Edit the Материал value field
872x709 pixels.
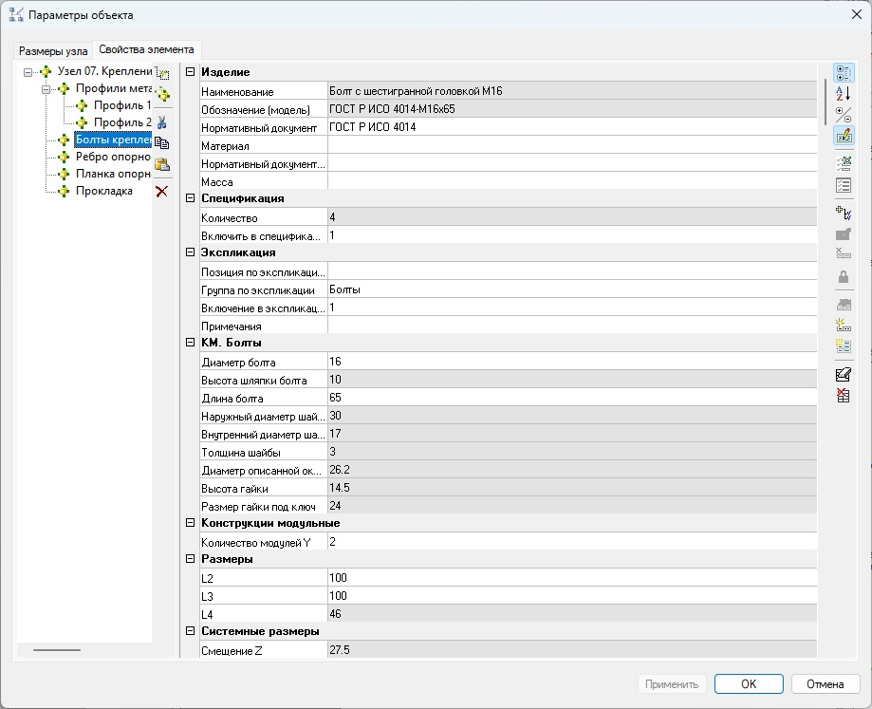[572, 146]
